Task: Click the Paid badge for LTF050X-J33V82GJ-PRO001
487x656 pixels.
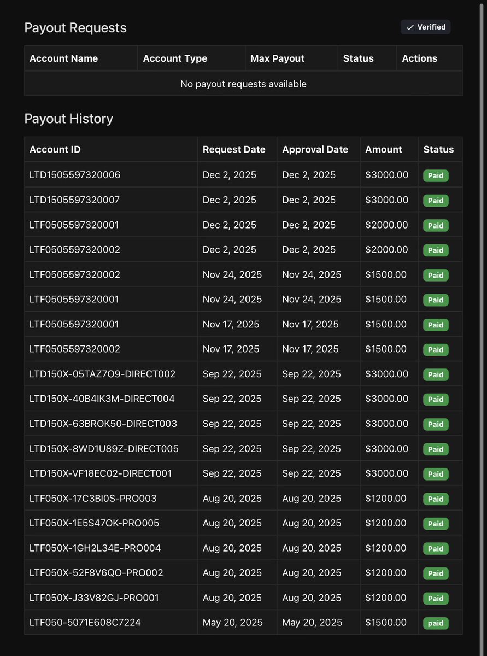Action: coord(436,598)
